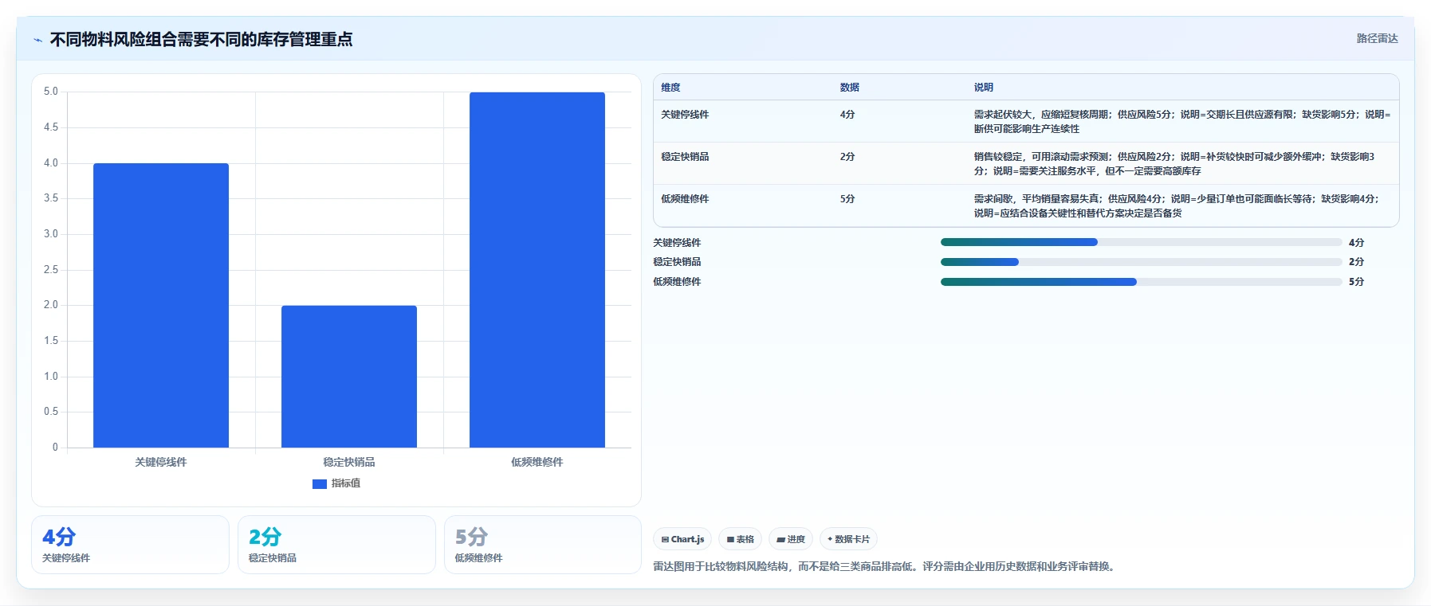1431x606 pixels.
Task: Click the 路径雷达 label in the header
Action: (1377, 38)
